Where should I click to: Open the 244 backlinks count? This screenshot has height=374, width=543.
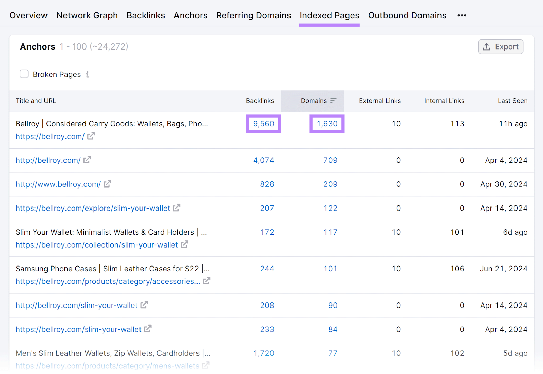[267, 269]
